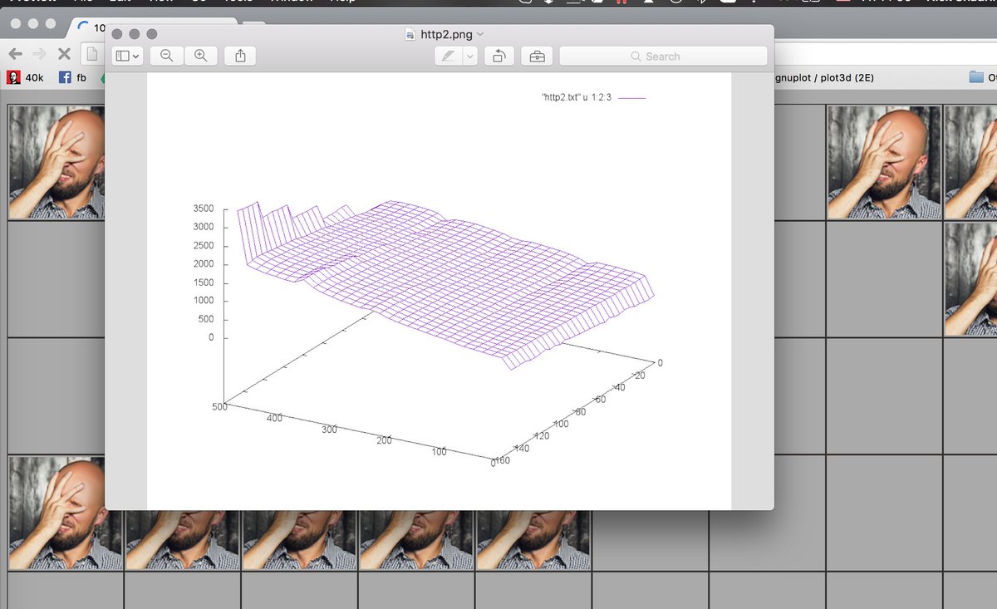
Task: Open Preview's sidebar view menu button
Action: (x=127, y=56)
